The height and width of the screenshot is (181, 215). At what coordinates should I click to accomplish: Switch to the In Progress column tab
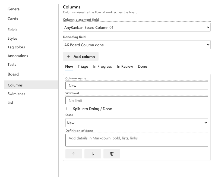click(x=102, y=66)
